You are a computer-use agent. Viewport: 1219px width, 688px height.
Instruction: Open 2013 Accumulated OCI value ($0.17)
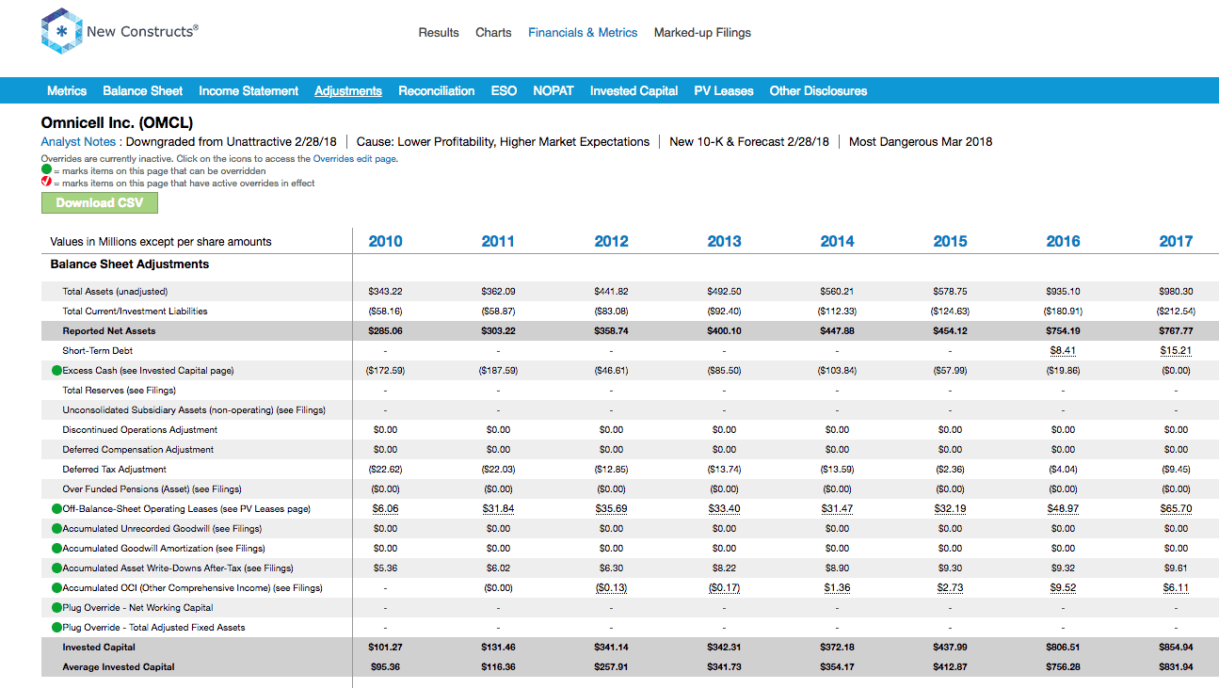(724, 588)
